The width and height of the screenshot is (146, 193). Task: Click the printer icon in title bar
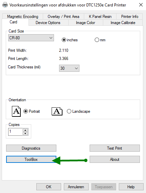pos(5,5)
